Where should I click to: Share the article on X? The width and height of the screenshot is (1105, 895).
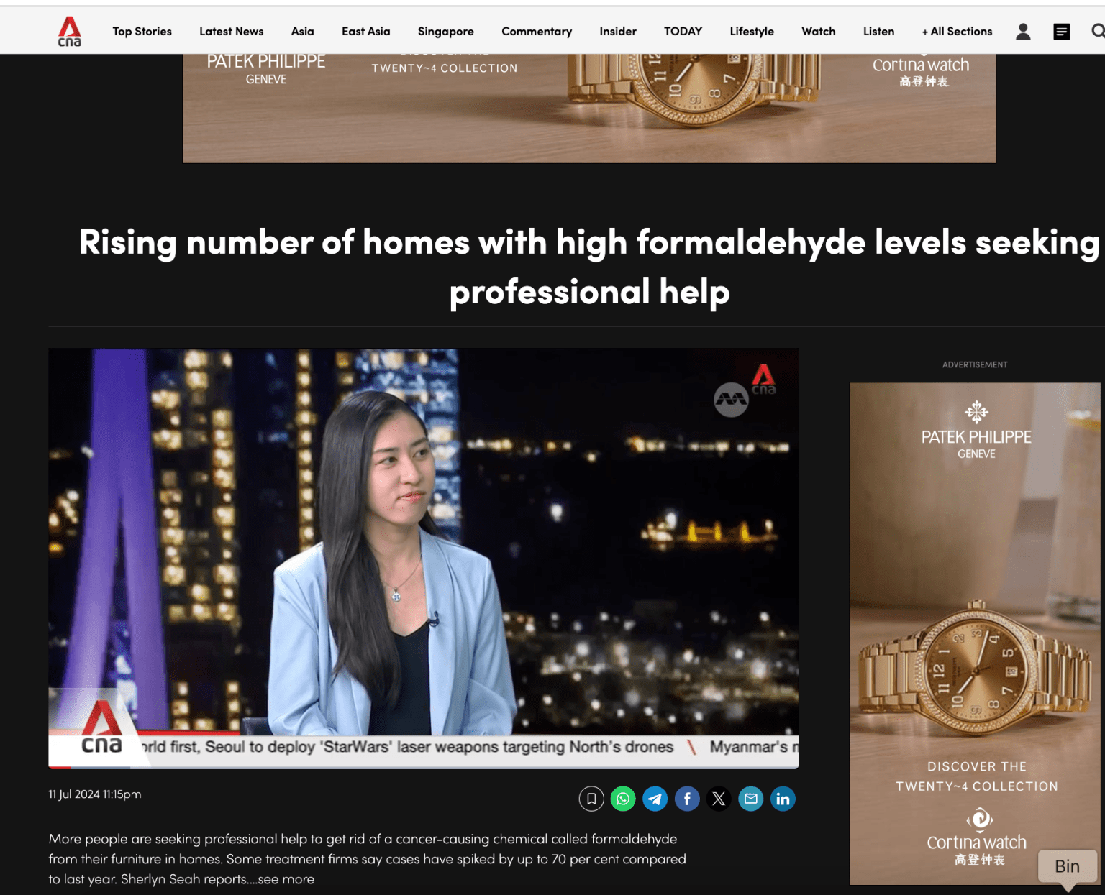point(719,799)
